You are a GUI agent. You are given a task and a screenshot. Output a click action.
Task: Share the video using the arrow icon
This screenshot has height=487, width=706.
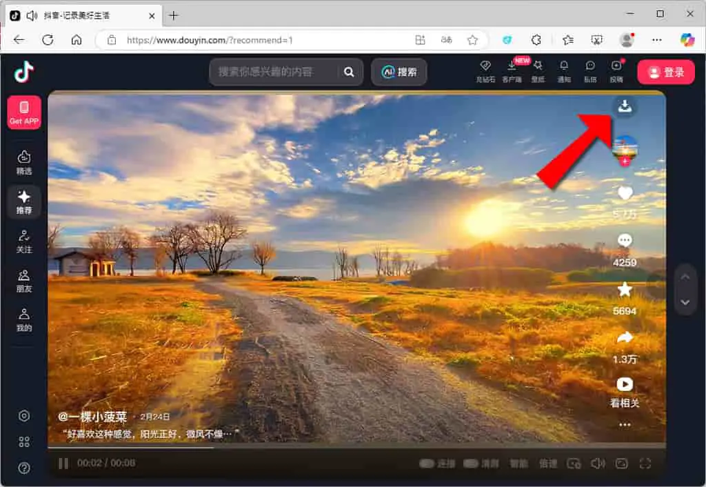625,337
